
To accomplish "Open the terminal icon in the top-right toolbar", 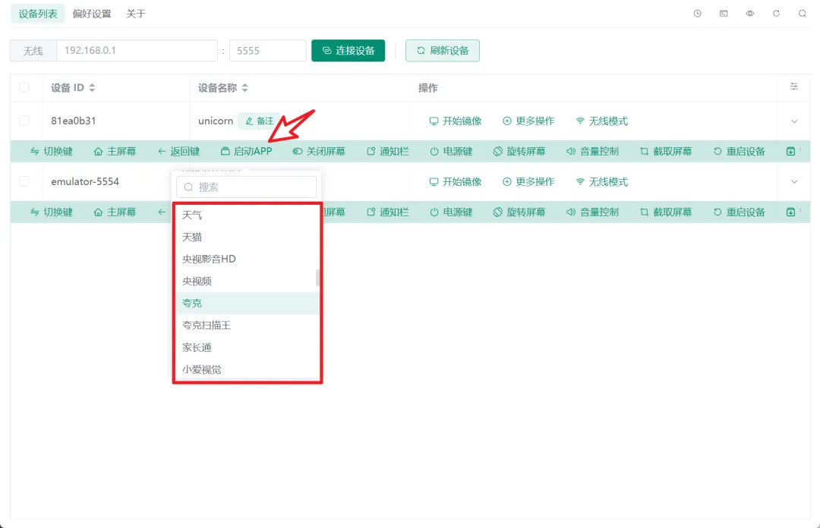I will (x=724, y=14).
